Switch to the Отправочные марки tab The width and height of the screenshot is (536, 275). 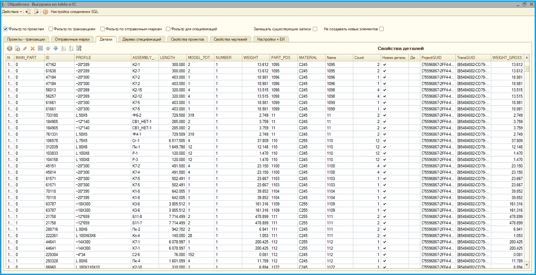[x=71, y=39]
